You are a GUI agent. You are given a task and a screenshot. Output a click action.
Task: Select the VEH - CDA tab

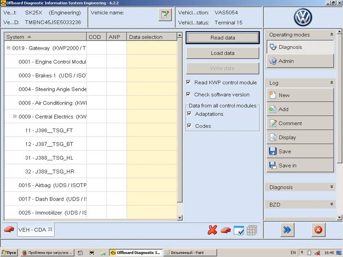point(32,230)
